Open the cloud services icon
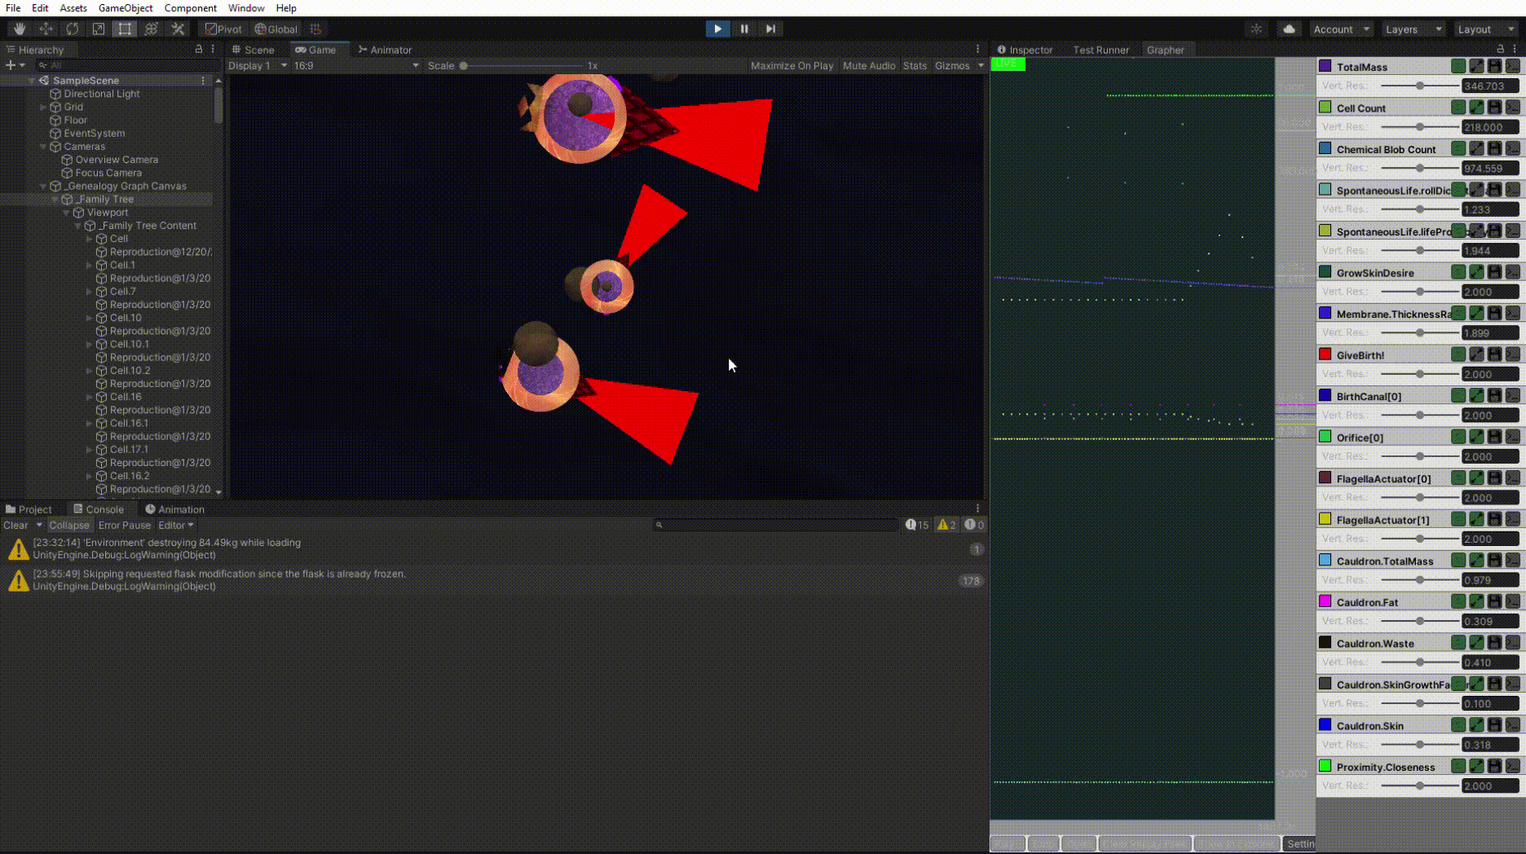This screenshot has width=1526, height=854. [1289, 29]
